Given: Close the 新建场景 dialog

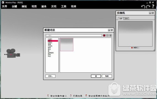Looking at the screenshot, I should 112,30.
